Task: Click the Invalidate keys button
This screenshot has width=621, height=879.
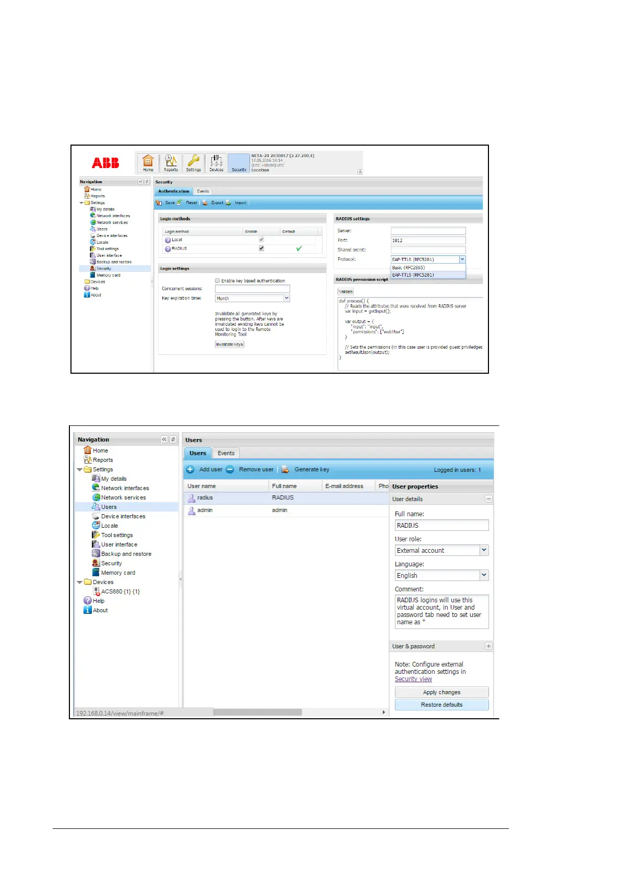Action: (x=230, y=345)
